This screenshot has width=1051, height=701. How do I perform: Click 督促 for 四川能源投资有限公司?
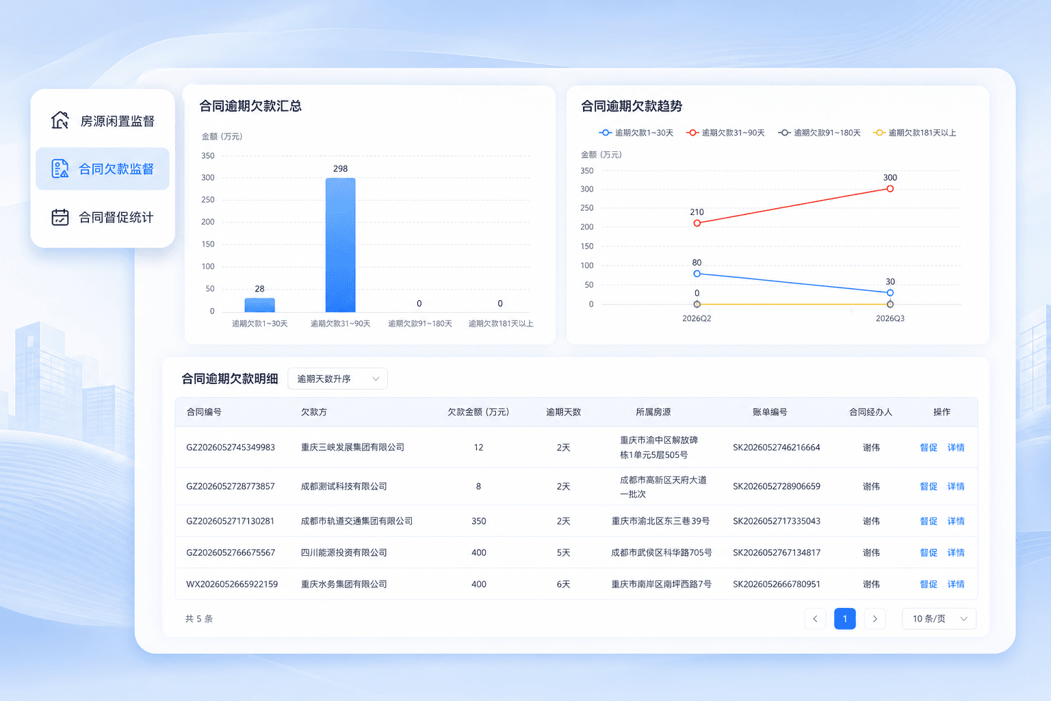[929, 553]
